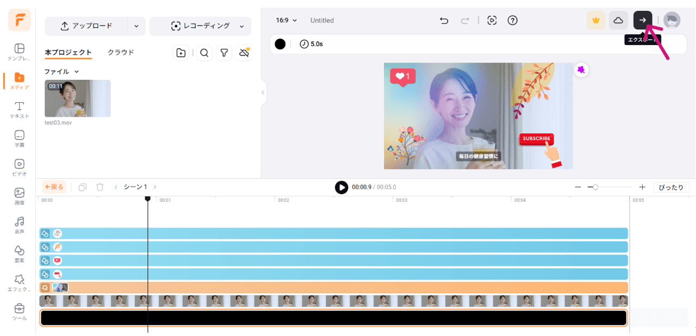The height and width of the screenshot is (336, 696).
Task: Select the flower element timeline track
Action: (x=334, y=234)
